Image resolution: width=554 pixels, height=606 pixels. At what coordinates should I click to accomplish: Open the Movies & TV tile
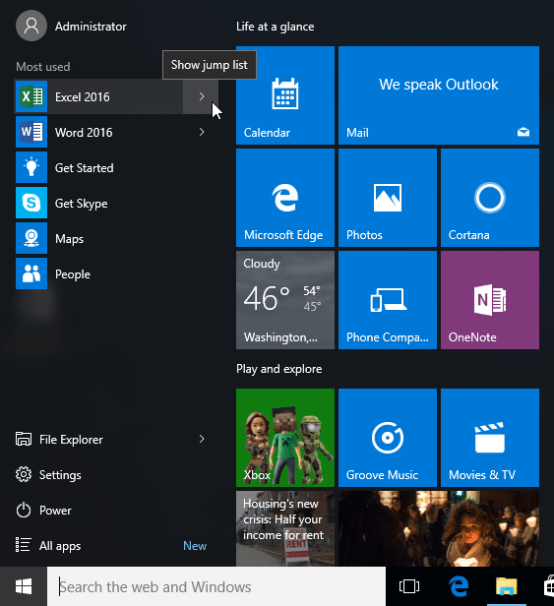pos(490,438)
